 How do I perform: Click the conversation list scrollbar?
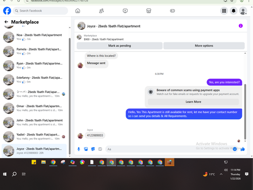(70, 96)
